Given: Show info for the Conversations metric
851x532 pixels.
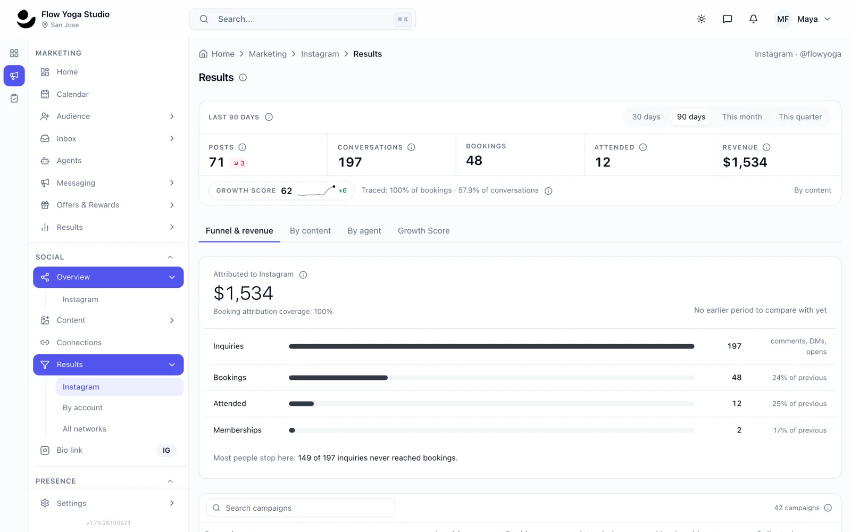Looking at the screenshot, I should (x=411, y=147).
